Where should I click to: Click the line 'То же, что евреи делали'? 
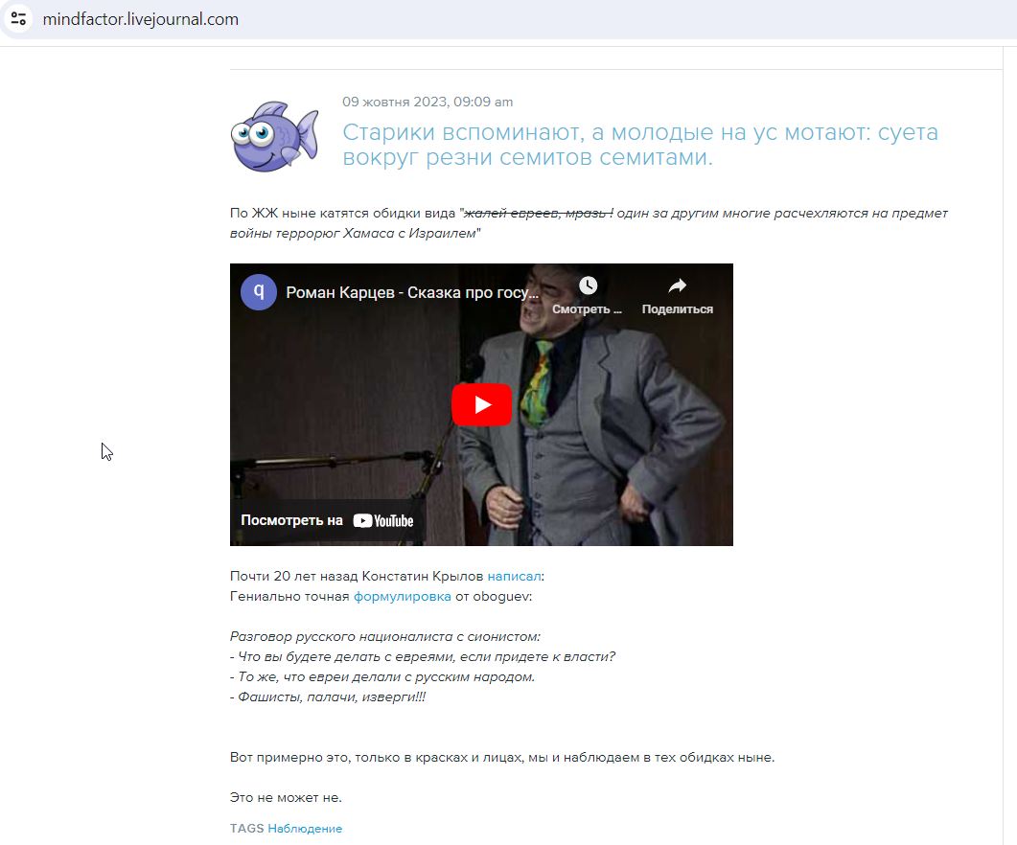(382, 677)
